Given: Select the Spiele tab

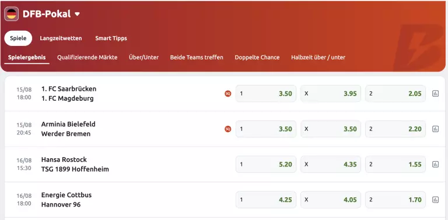Looking at the screenshot, I should coord(18,38).
